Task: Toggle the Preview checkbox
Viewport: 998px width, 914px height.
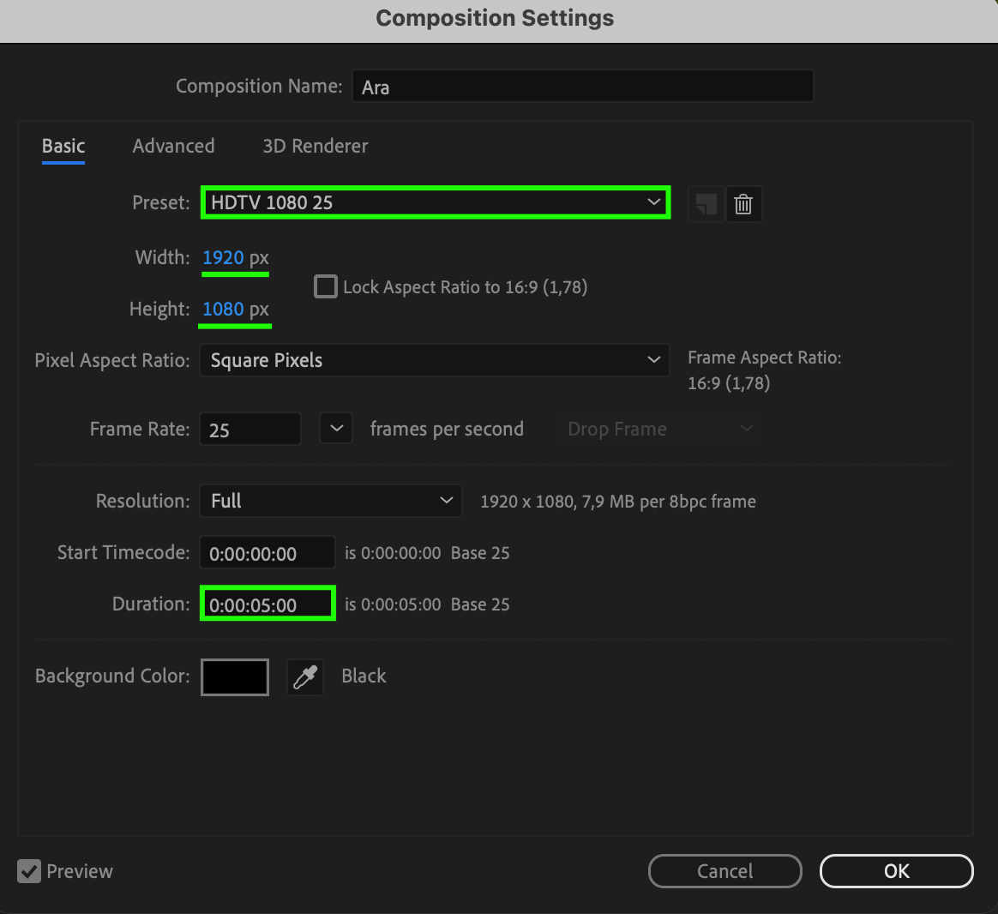Action: pyautogui.click(x=29, y=872)
